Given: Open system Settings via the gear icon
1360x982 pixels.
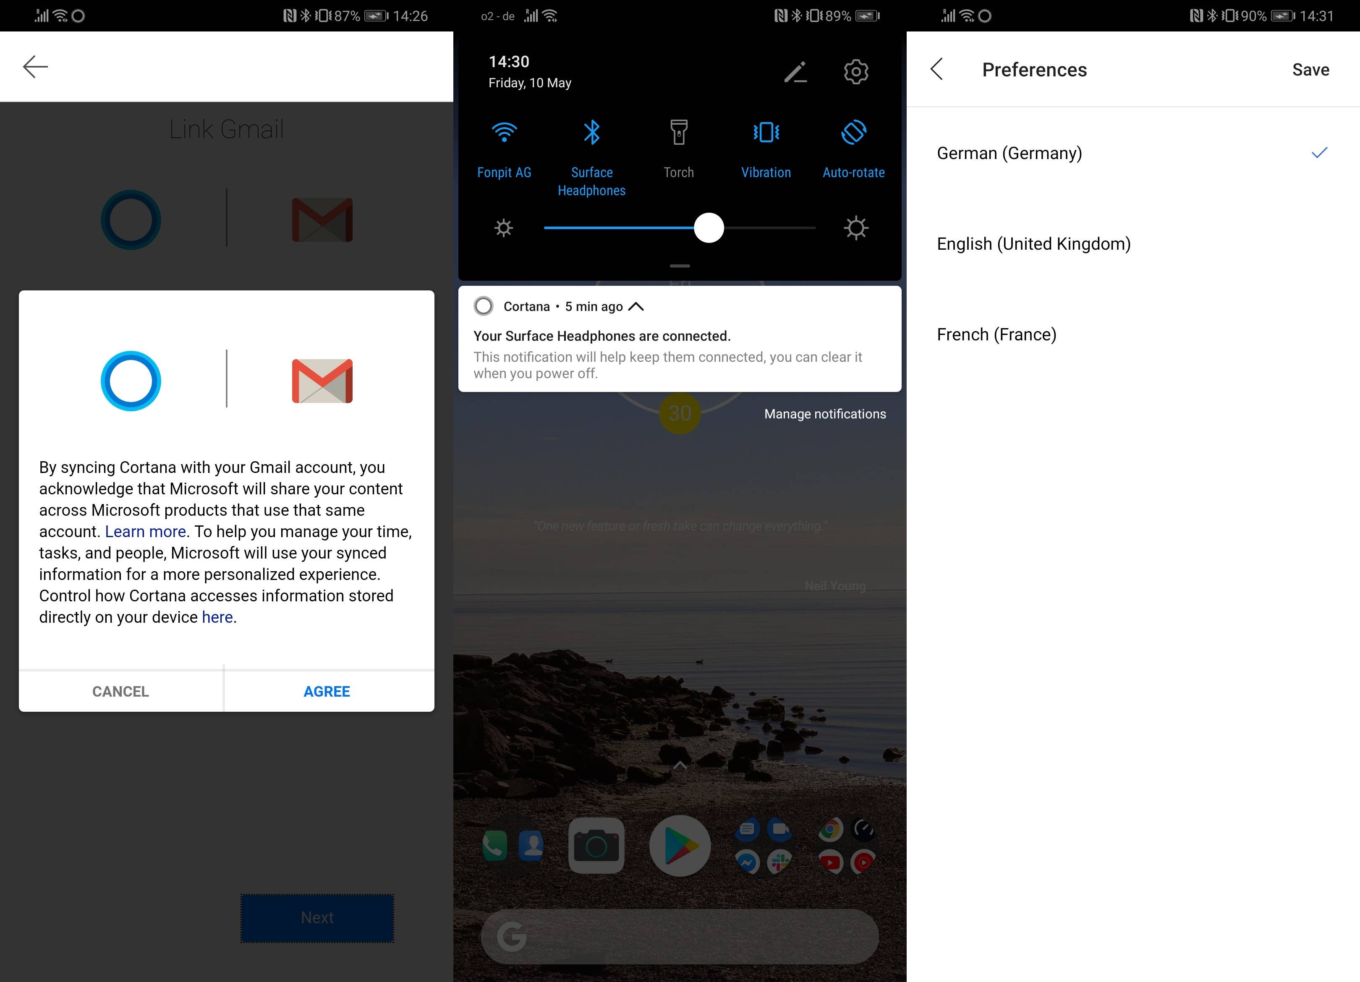Looking at the screenshot, I should [x=856, y=72].
